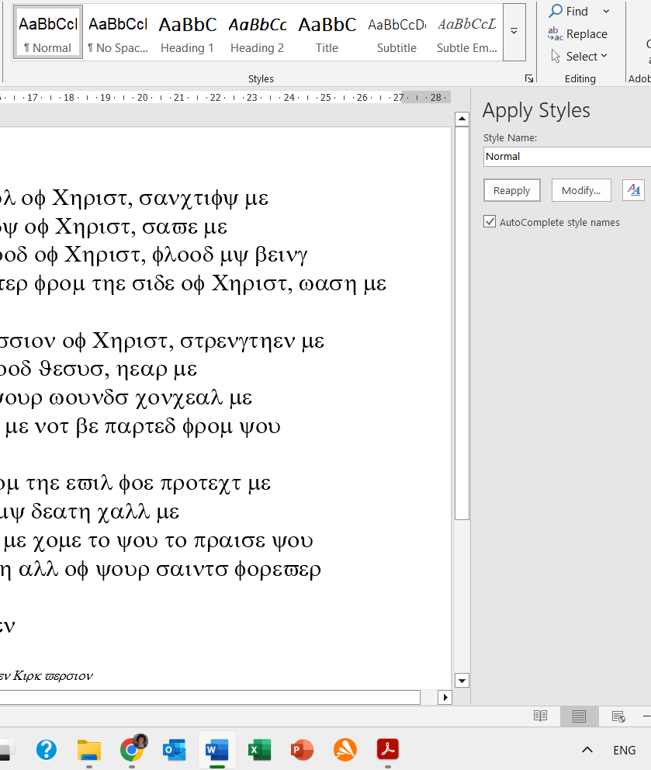This screenshot has height=770, width=651.
Task: Open File Explorer from taskbar
Action: 89,750
